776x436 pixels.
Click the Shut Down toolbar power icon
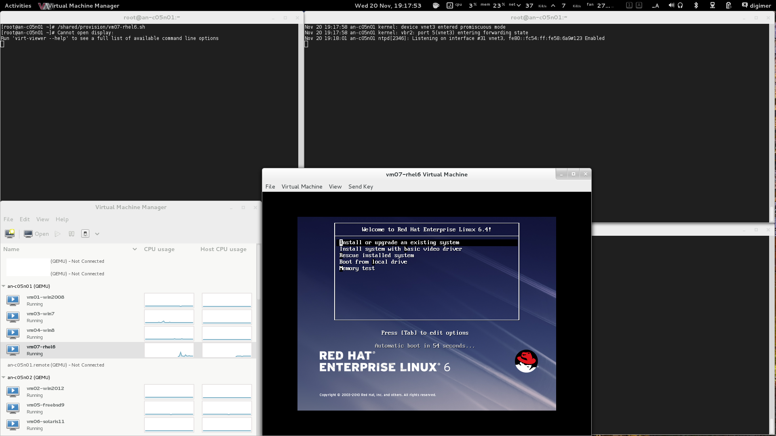click(85, 234)
